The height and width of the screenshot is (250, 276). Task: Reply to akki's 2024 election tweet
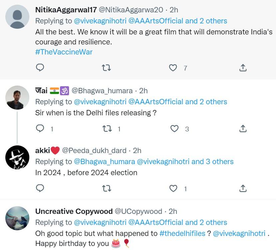[40, 189]
